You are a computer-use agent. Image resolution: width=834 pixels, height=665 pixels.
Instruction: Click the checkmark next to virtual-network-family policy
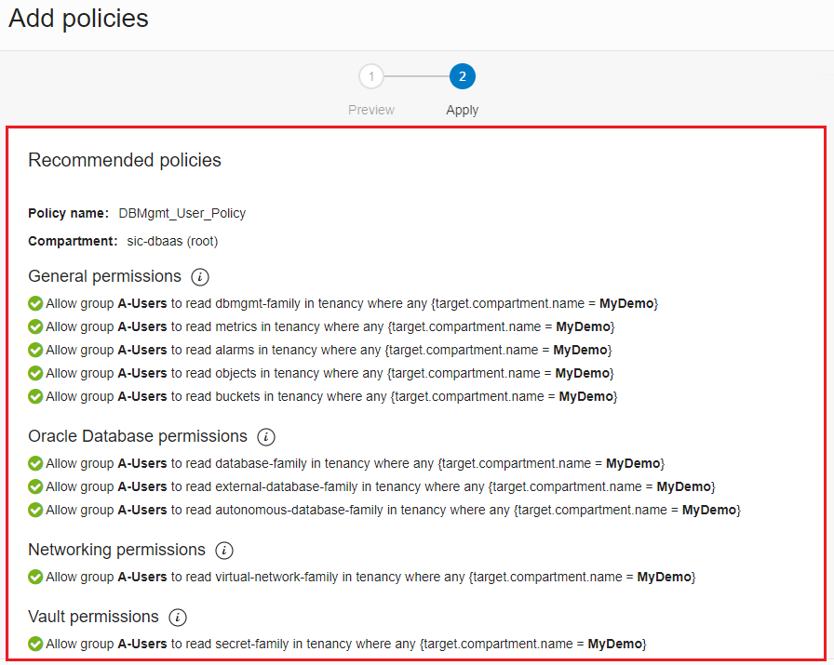click(35, 577)
